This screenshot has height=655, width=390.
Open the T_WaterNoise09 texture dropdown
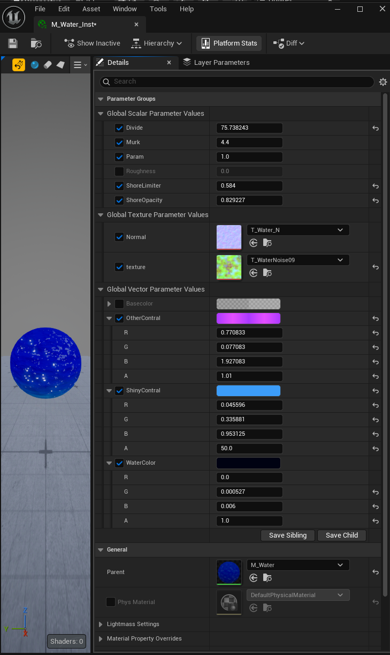298,260
